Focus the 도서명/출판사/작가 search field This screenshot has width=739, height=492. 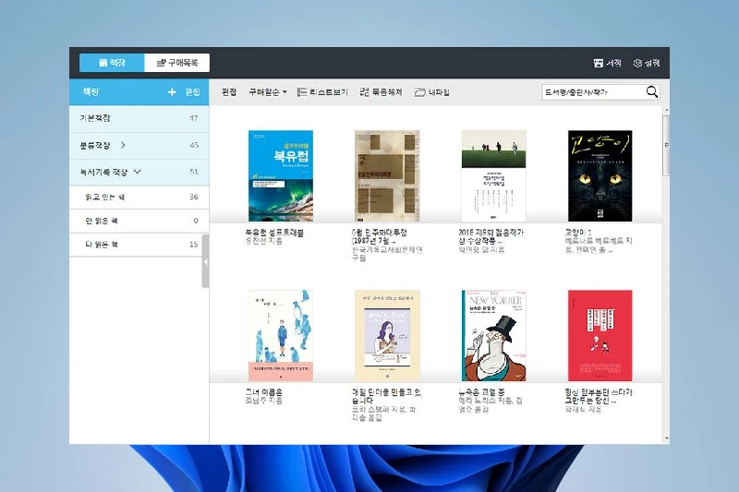(x=593, y=92)
